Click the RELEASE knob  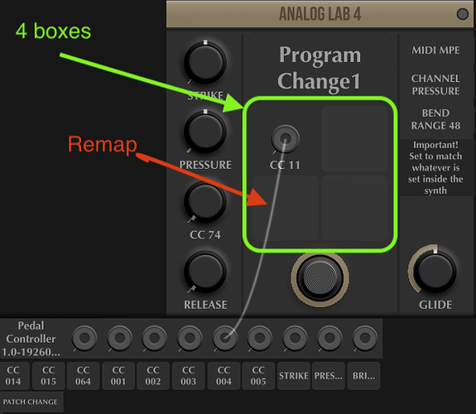(205, 272)
